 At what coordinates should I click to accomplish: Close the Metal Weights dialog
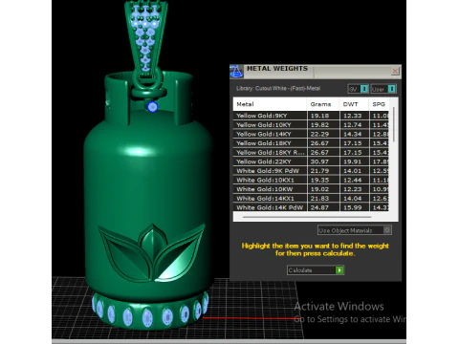pos(395,71)
